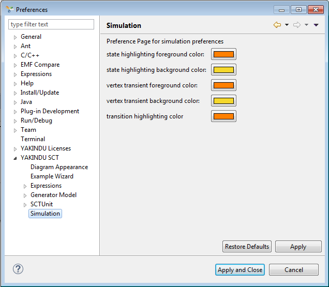The width and height of the screenshot is (329, 287).
Task: Focus the filter text search field
Action: pos(51,24)
